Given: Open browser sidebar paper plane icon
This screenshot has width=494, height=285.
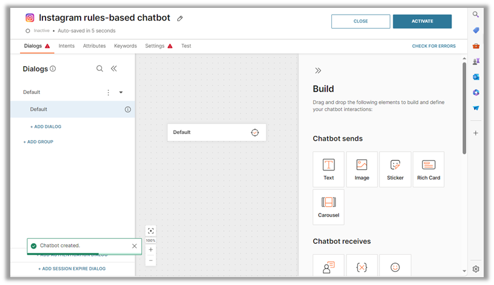Looking at the screenshot, I should pos(476,108).
